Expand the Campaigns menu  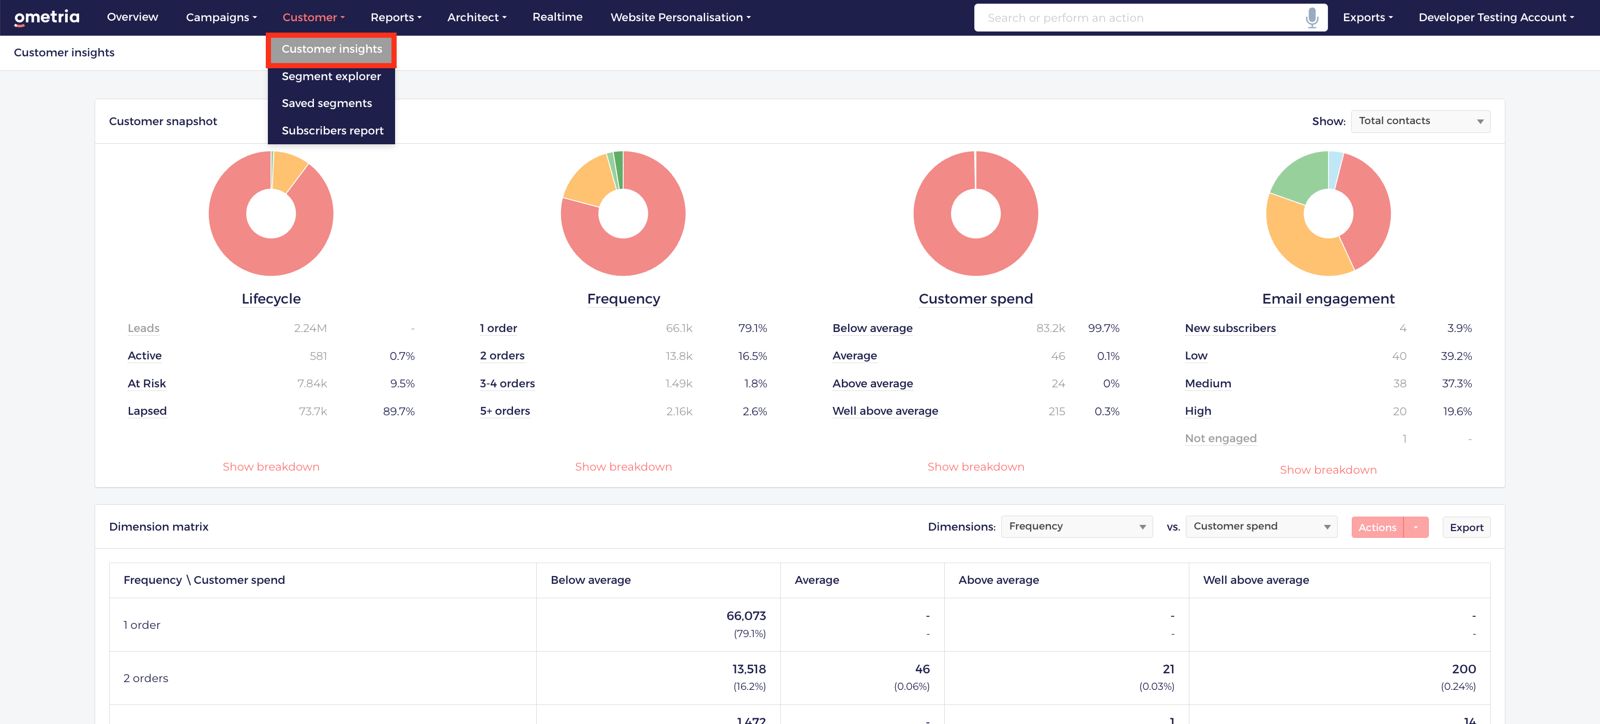[221, 18]
